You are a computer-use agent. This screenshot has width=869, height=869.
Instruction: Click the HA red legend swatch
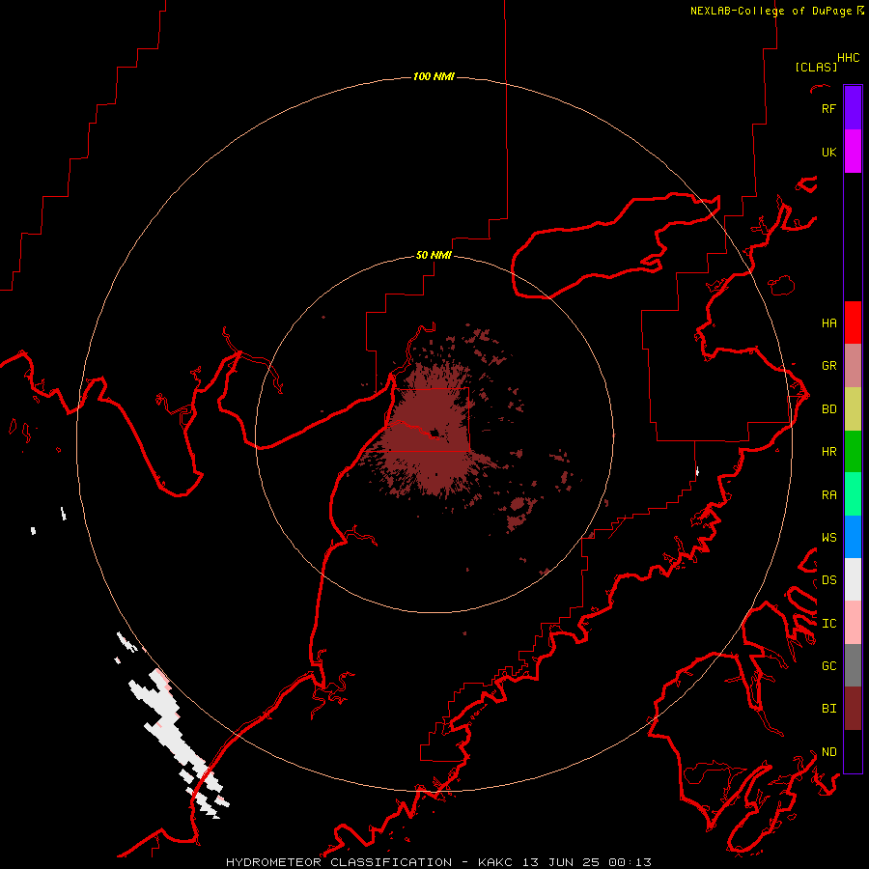click(853, 322)
